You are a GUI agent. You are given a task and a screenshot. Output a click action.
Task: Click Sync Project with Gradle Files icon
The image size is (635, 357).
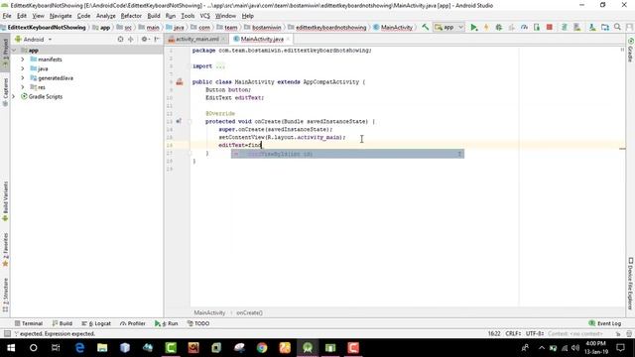[x=565, y=27]
